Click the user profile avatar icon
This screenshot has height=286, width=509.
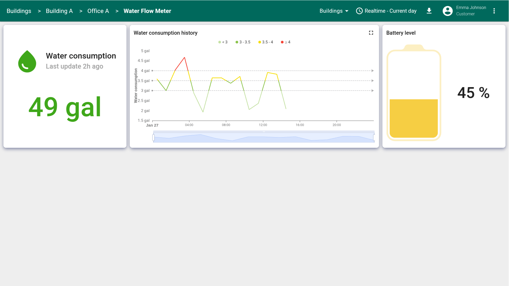point(447,11)
